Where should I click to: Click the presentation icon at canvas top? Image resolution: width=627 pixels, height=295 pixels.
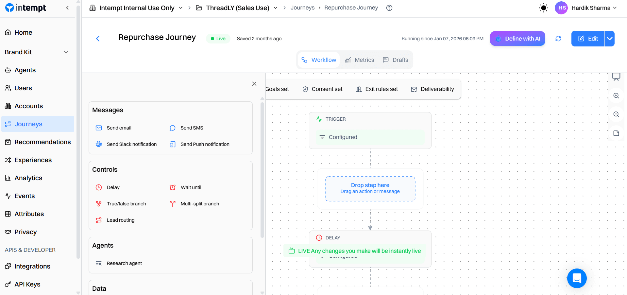[x=616, y=77]
